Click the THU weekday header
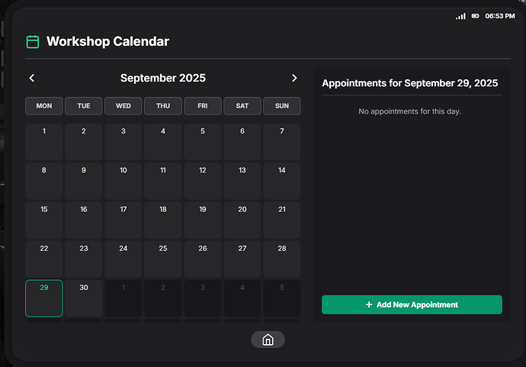Viewport: 526px width, 367px height. [x=163, y=106]
